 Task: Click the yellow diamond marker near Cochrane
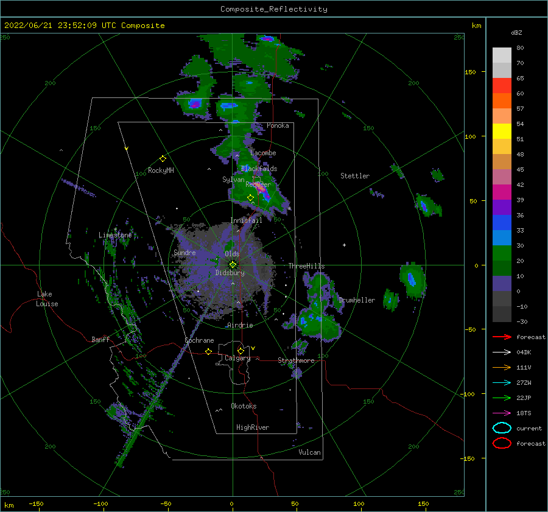click(x=208, y=351)
